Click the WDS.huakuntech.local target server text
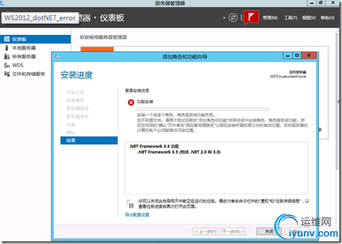The width and height of the screenshot is (342, 244). coord(288,76)
